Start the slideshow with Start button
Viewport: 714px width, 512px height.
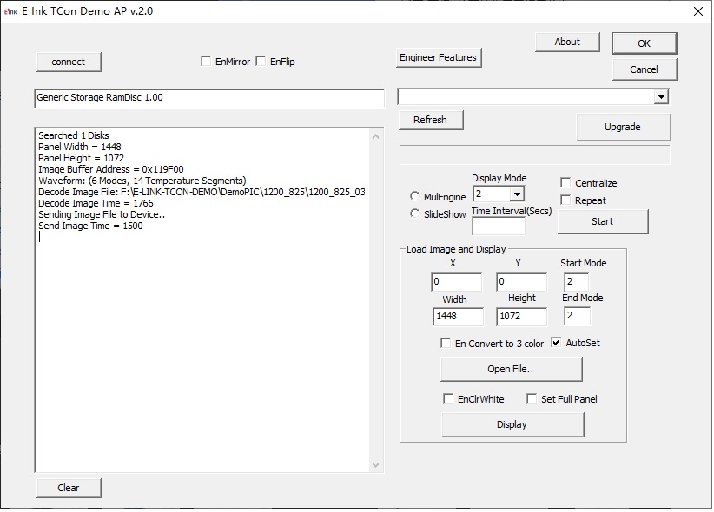pyautogui.click(x=603, y=221)
